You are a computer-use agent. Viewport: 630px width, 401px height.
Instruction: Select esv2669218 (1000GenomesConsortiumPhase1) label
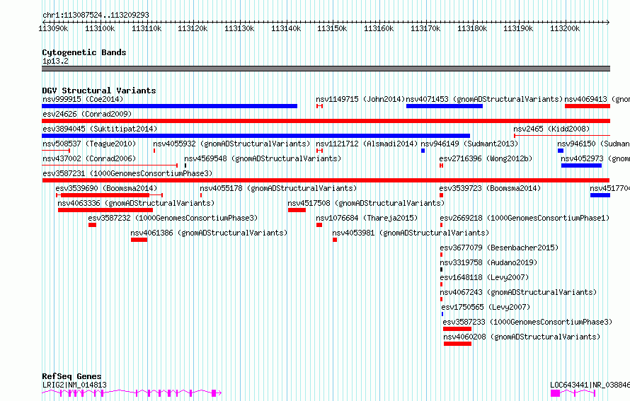click(525, 218)
